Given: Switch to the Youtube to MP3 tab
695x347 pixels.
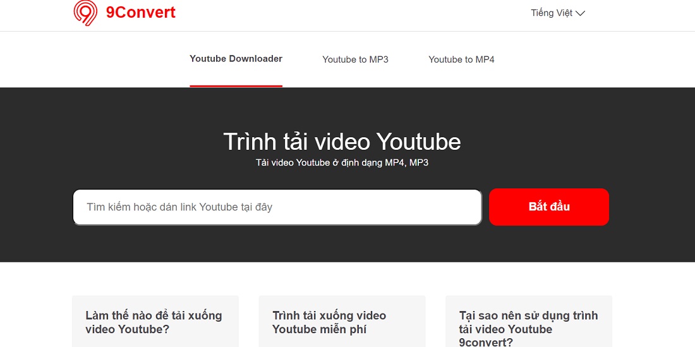Looking at the screenshot, I should [355, 59].
